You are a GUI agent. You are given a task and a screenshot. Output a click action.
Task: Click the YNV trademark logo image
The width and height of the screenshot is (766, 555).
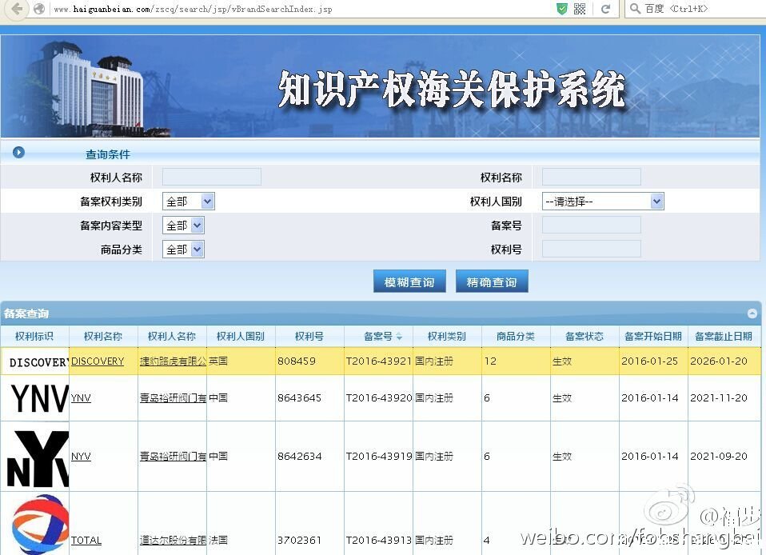pyautogui.click(x=35, y=397)
